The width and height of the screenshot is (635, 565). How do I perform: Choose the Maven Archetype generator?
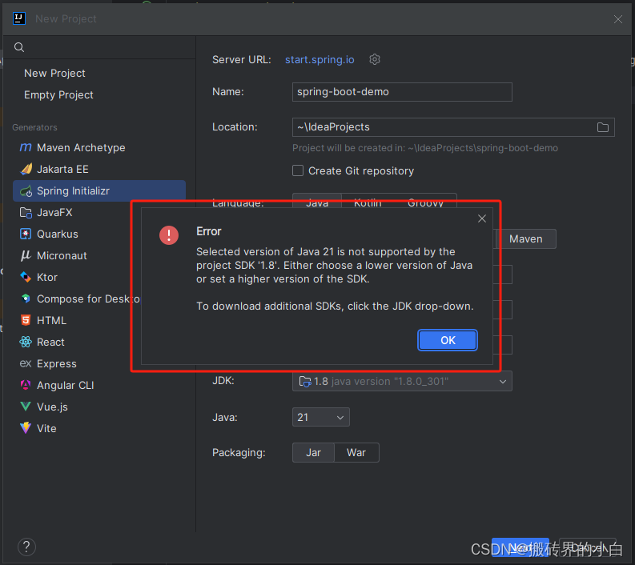tap(81, 148)
